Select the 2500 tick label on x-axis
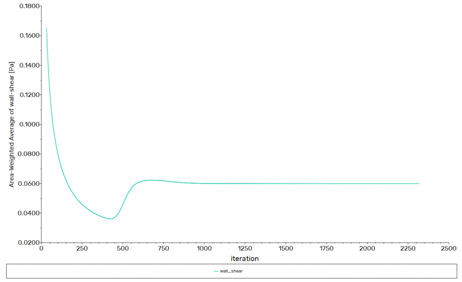Image resolution: width=462 pixels, height=282 pixels. 448,249
